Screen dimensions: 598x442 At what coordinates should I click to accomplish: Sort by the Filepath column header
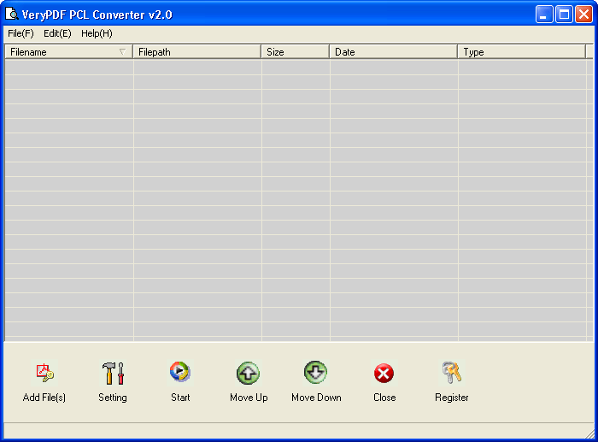(196, 52)
